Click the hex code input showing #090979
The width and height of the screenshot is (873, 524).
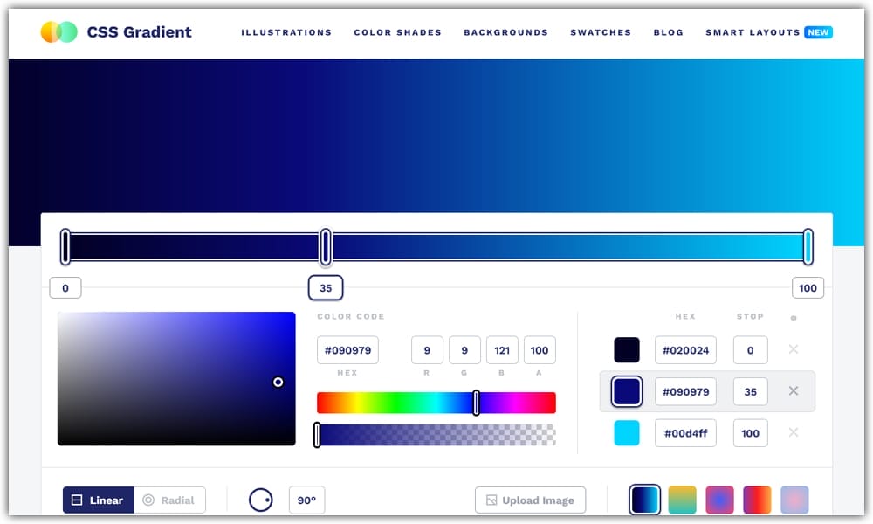click(x=686, y=391)
